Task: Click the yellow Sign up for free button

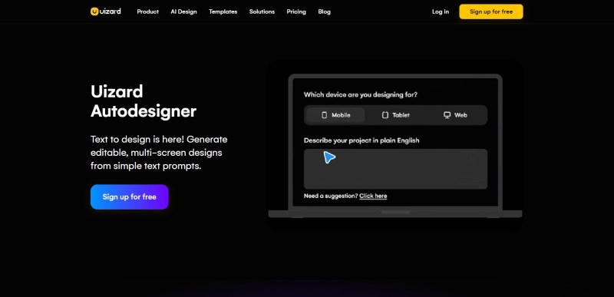Action: 491,12
